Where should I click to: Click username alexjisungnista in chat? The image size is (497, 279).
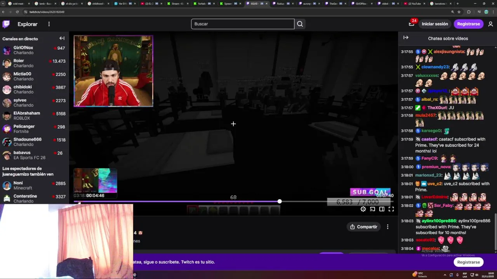point(449,52)
